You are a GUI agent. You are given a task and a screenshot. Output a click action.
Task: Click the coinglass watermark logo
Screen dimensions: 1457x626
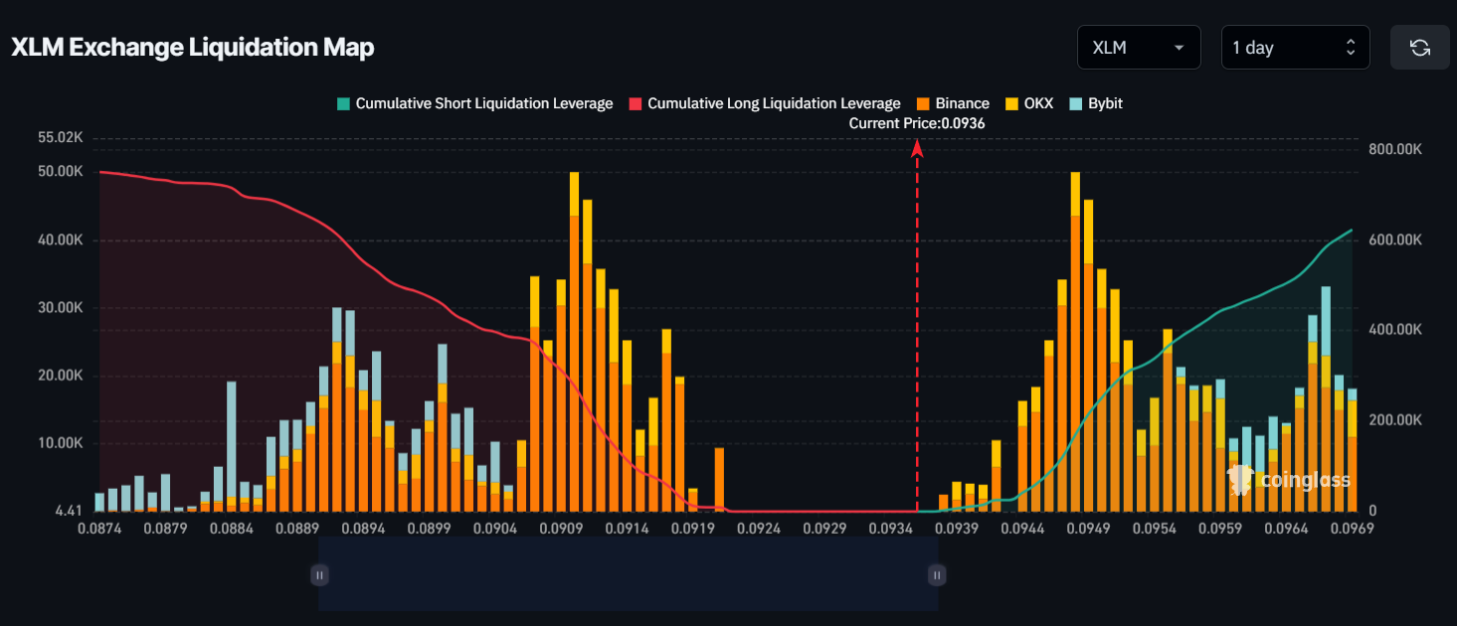click(1290, 480)
